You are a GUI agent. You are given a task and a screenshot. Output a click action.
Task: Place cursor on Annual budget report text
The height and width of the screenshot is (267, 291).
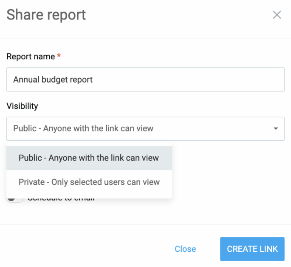53,80
